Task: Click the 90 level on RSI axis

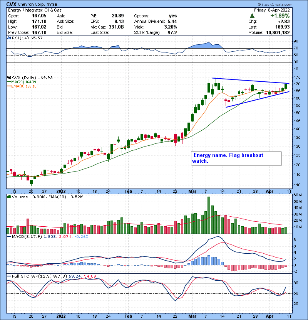Action: point(296,41)
